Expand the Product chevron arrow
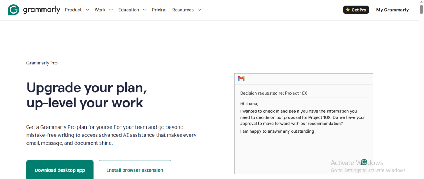The width and height of the screenshot is (424, 179). 87,10
